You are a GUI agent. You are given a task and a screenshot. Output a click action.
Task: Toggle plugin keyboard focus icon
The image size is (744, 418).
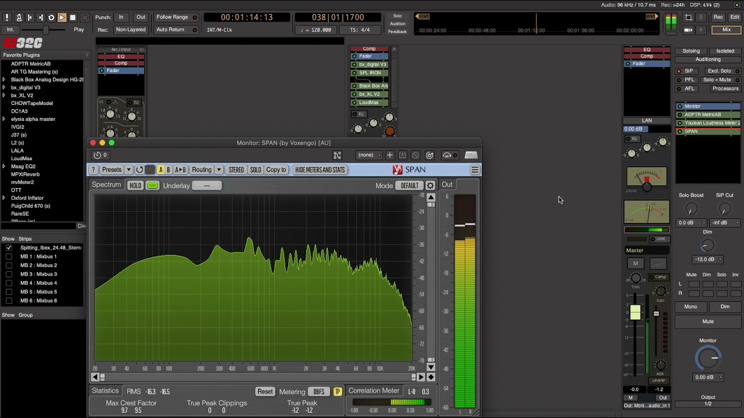471,155
